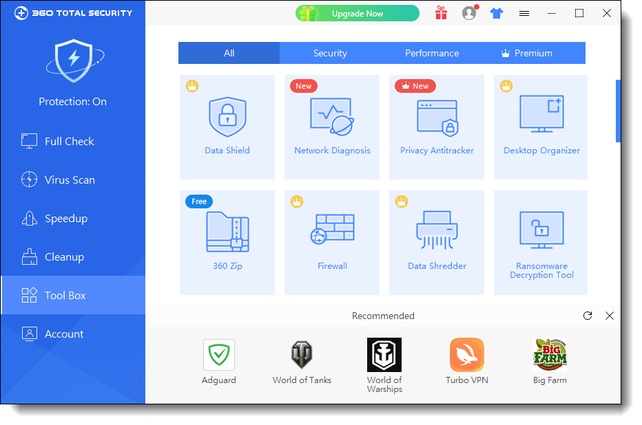Click the crown badge on Data Shredder card

click(402, 201)
